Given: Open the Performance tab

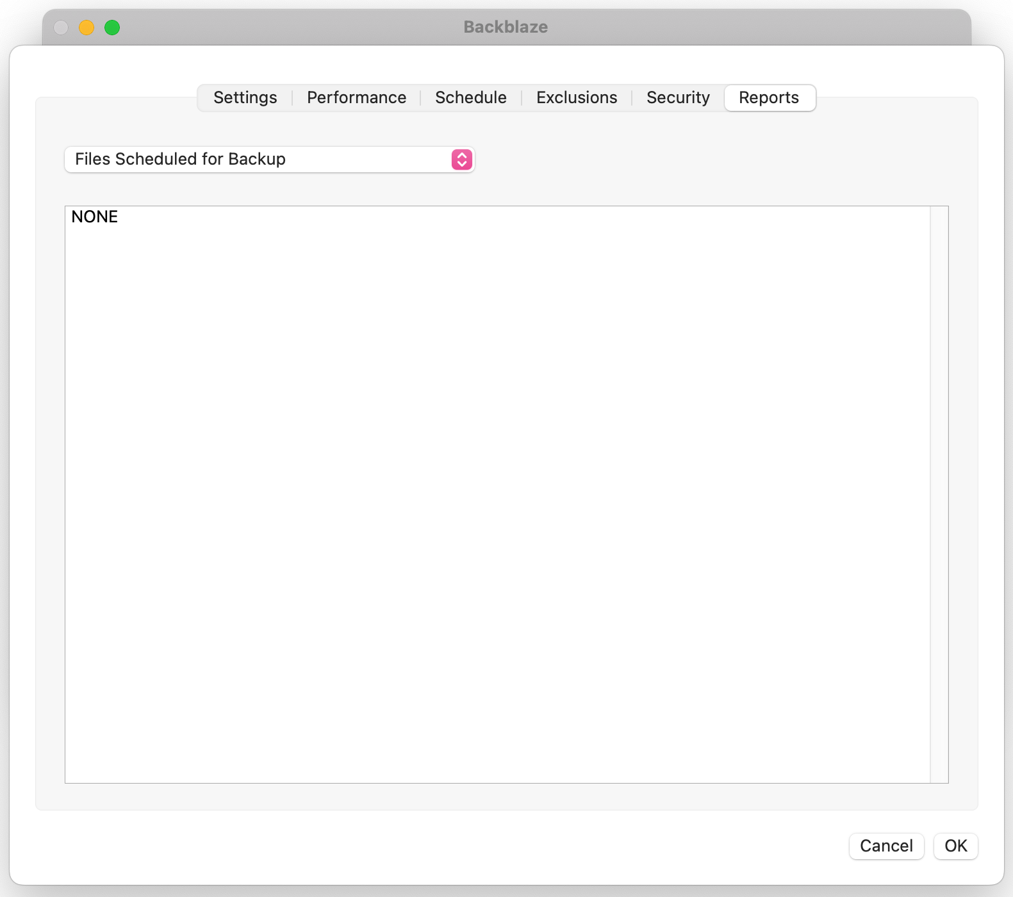Looking at the screenshot, I should click(356, 97).
